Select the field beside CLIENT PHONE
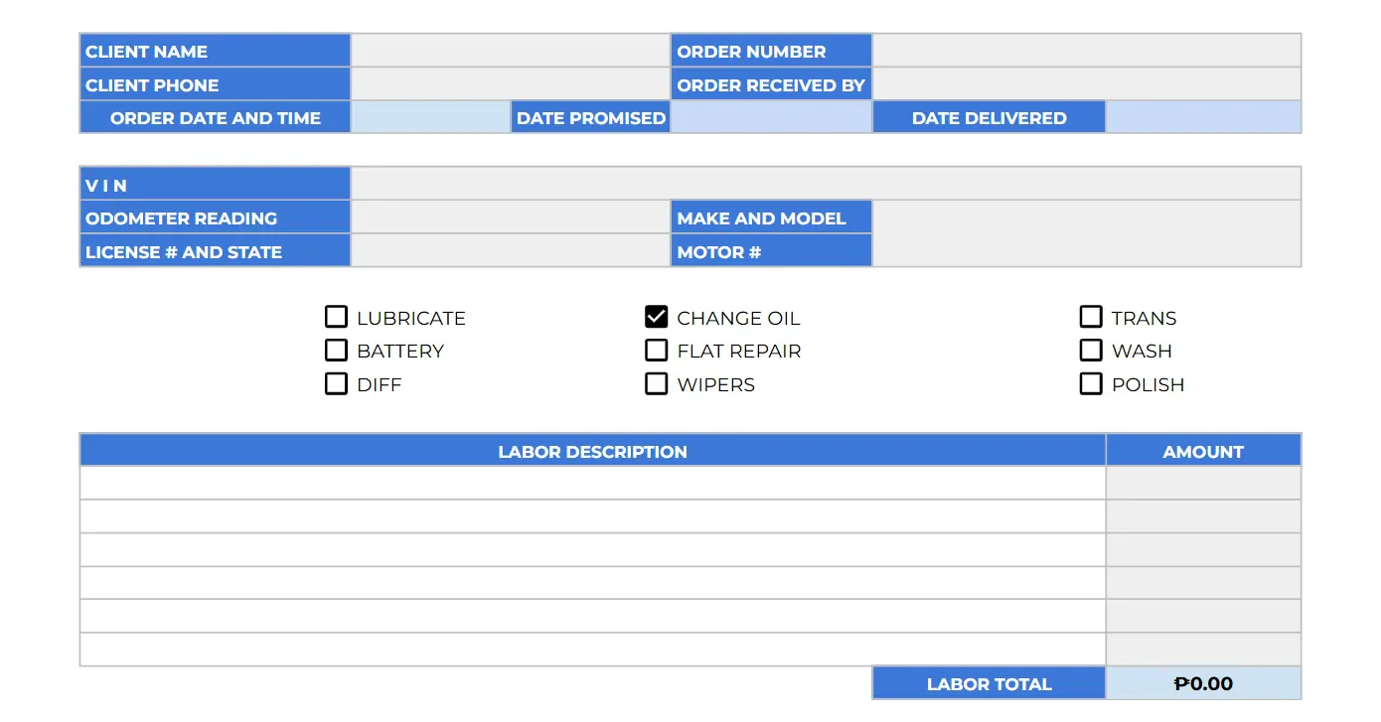1381x722 pixels. [x=511, y=84]
